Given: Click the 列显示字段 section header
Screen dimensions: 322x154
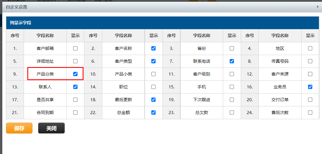Looking at the screenshot, I should tap(163, 23).
